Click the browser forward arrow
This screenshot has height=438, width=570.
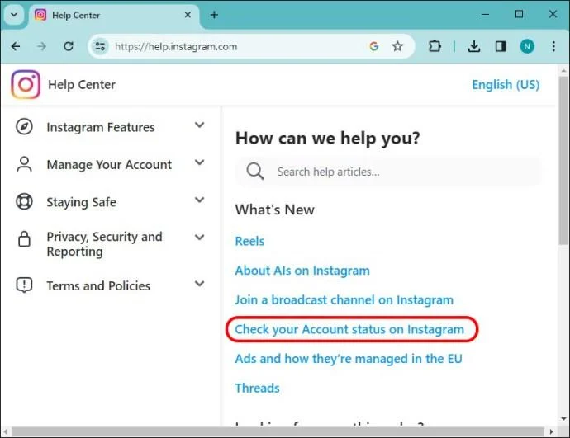tap(42, 46)
